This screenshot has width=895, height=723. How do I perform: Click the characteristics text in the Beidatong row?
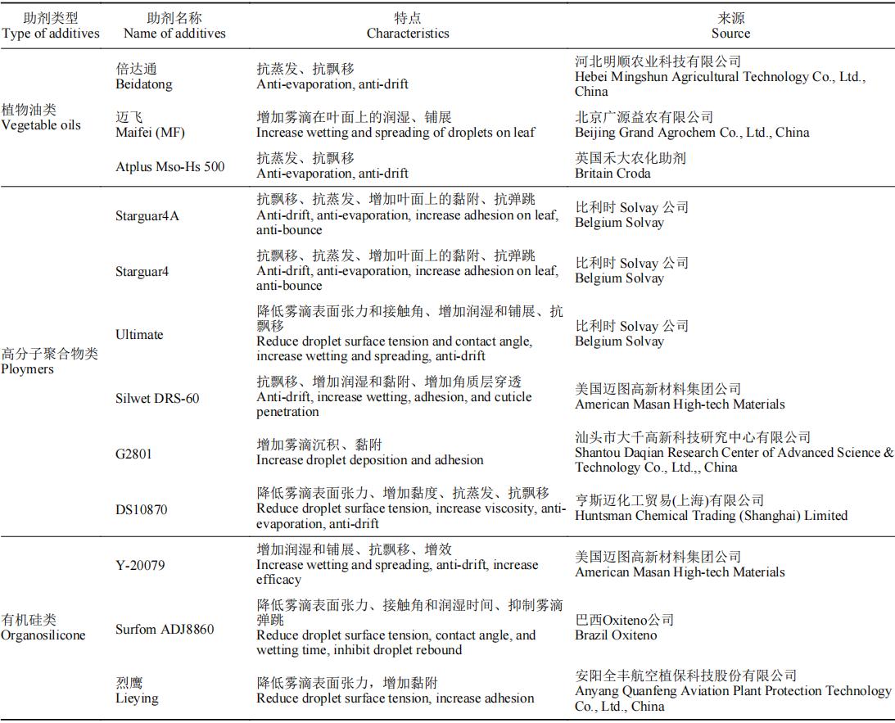tap(332, 76)
